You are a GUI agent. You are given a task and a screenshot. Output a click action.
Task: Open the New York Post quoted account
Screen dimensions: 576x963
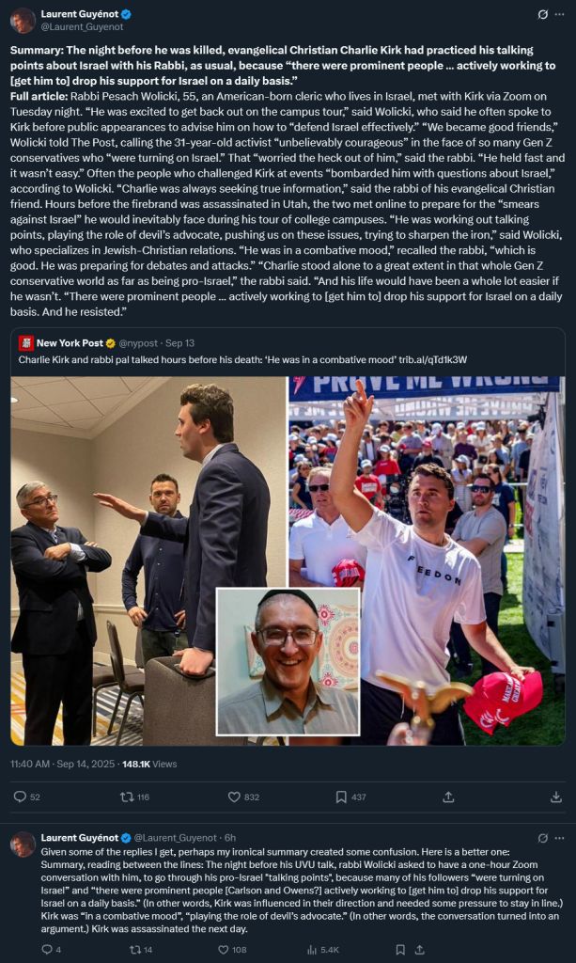pos(70,342)
